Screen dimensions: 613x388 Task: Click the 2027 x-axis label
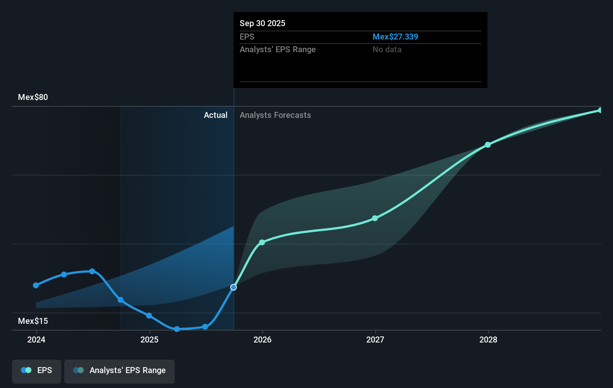pyautogui.click(x=375, y=339)
